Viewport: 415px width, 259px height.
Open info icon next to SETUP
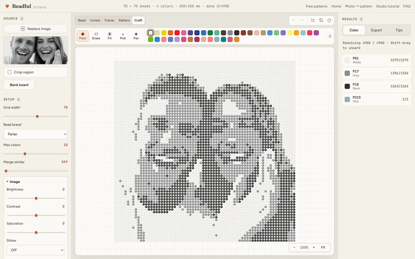(18, 99)
